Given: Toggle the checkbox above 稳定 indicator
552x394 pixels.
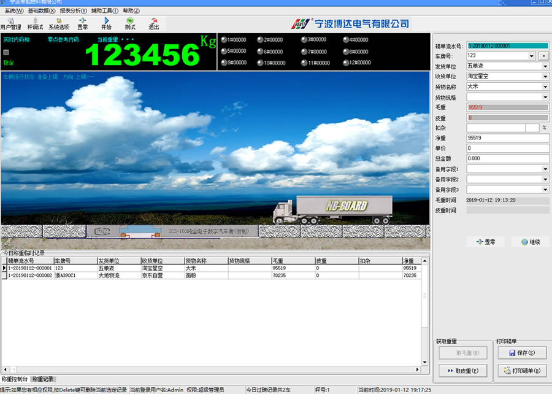Looking at the screenshot, I should (x=6, y=52).
